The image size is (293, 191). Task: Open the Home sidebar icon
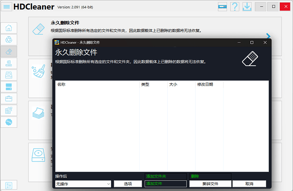point(9,28)
